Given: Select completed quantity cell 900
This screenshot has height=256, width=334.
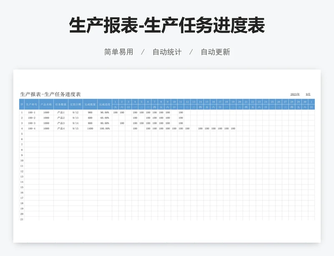Looking at the screenshot, I should (90, 112).
